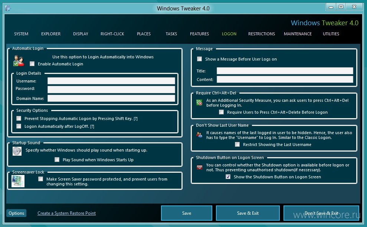The image size is (367, 227).
Task: Click Don't Save & Exit button
Action: point(321,213)
